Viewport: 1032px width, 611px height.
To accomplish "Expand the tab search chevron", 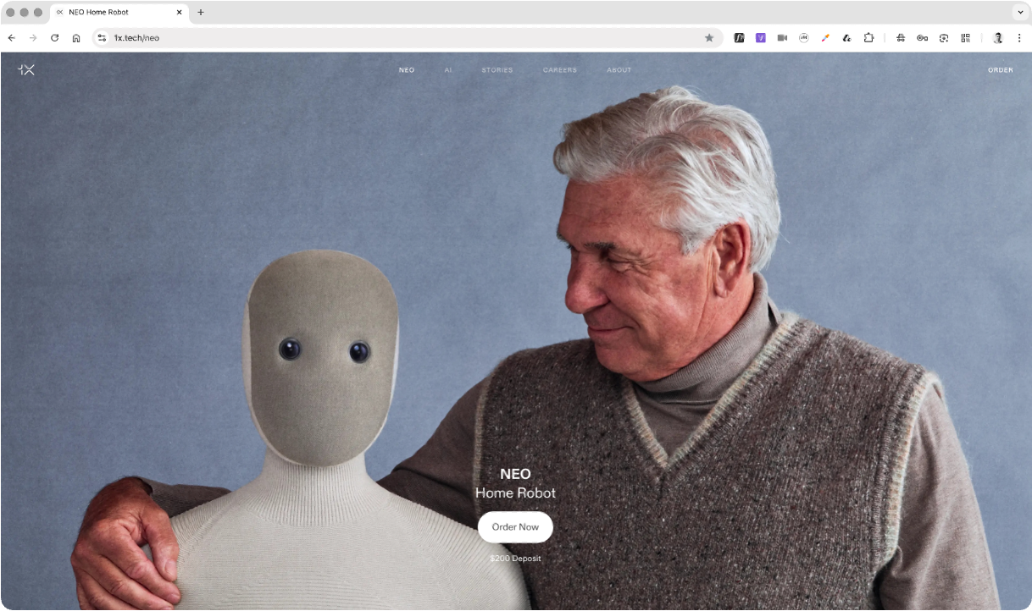I will pos(1019,13).
